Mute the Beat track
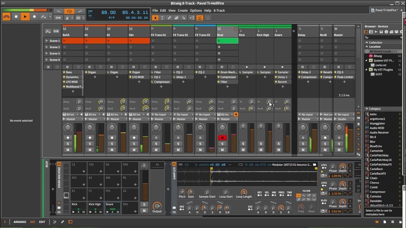The width and height of the screenshot is (406, 228). click(x=222, y=150)
